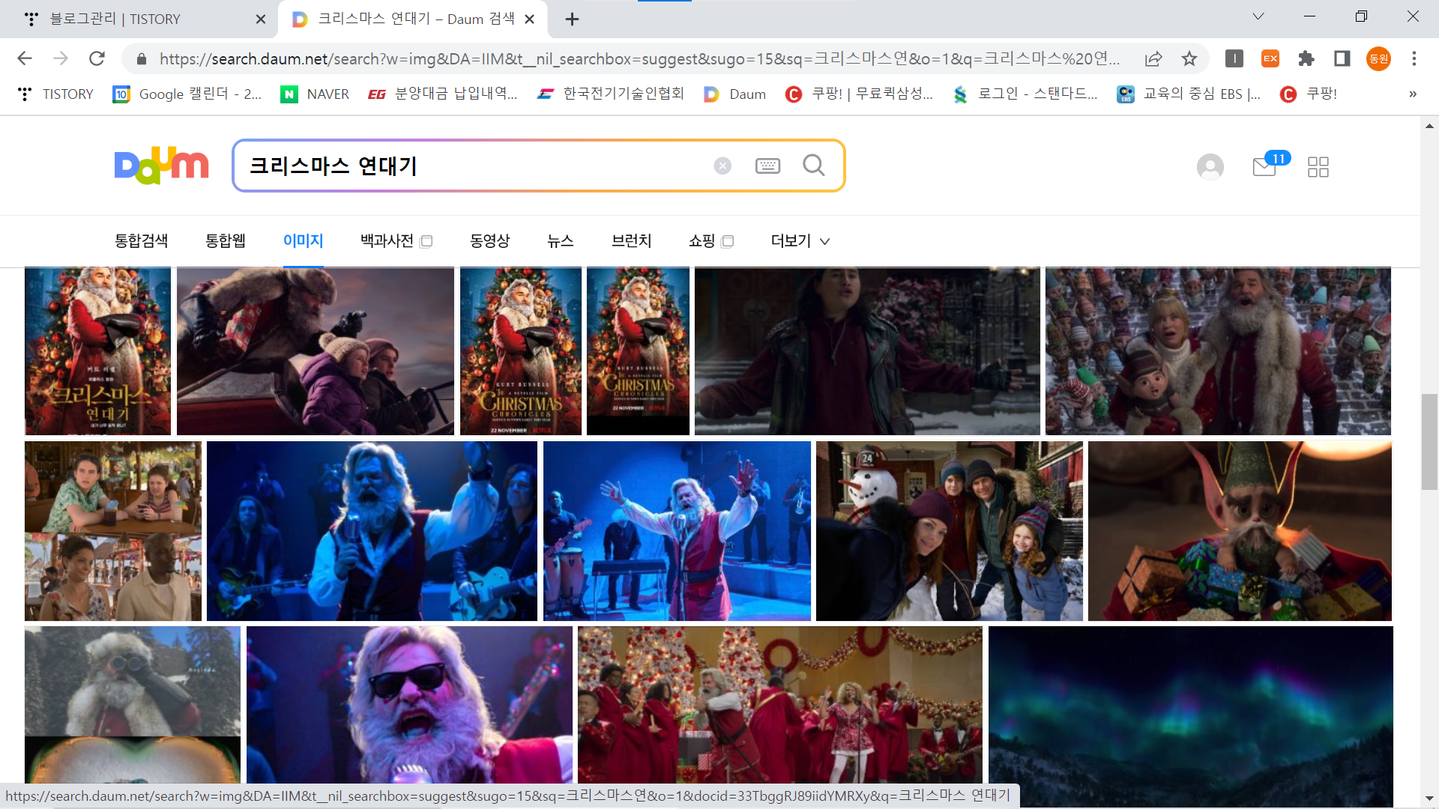Click the vertical page scrollbar thumb
1439x809 pixels.
(1429, 442)
